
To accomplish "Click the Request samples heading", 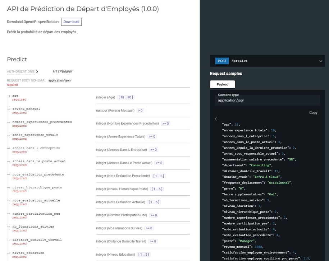I will point(226,74).
